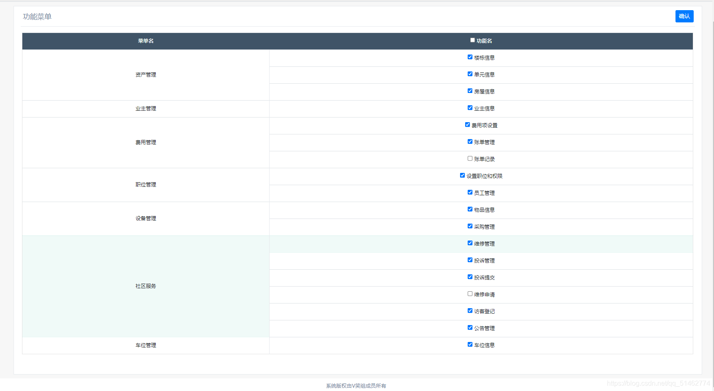This screenshot has width=714, height=391.
Task: Enable the 账单记录 checkbox
Action: (x=470, y=159)
